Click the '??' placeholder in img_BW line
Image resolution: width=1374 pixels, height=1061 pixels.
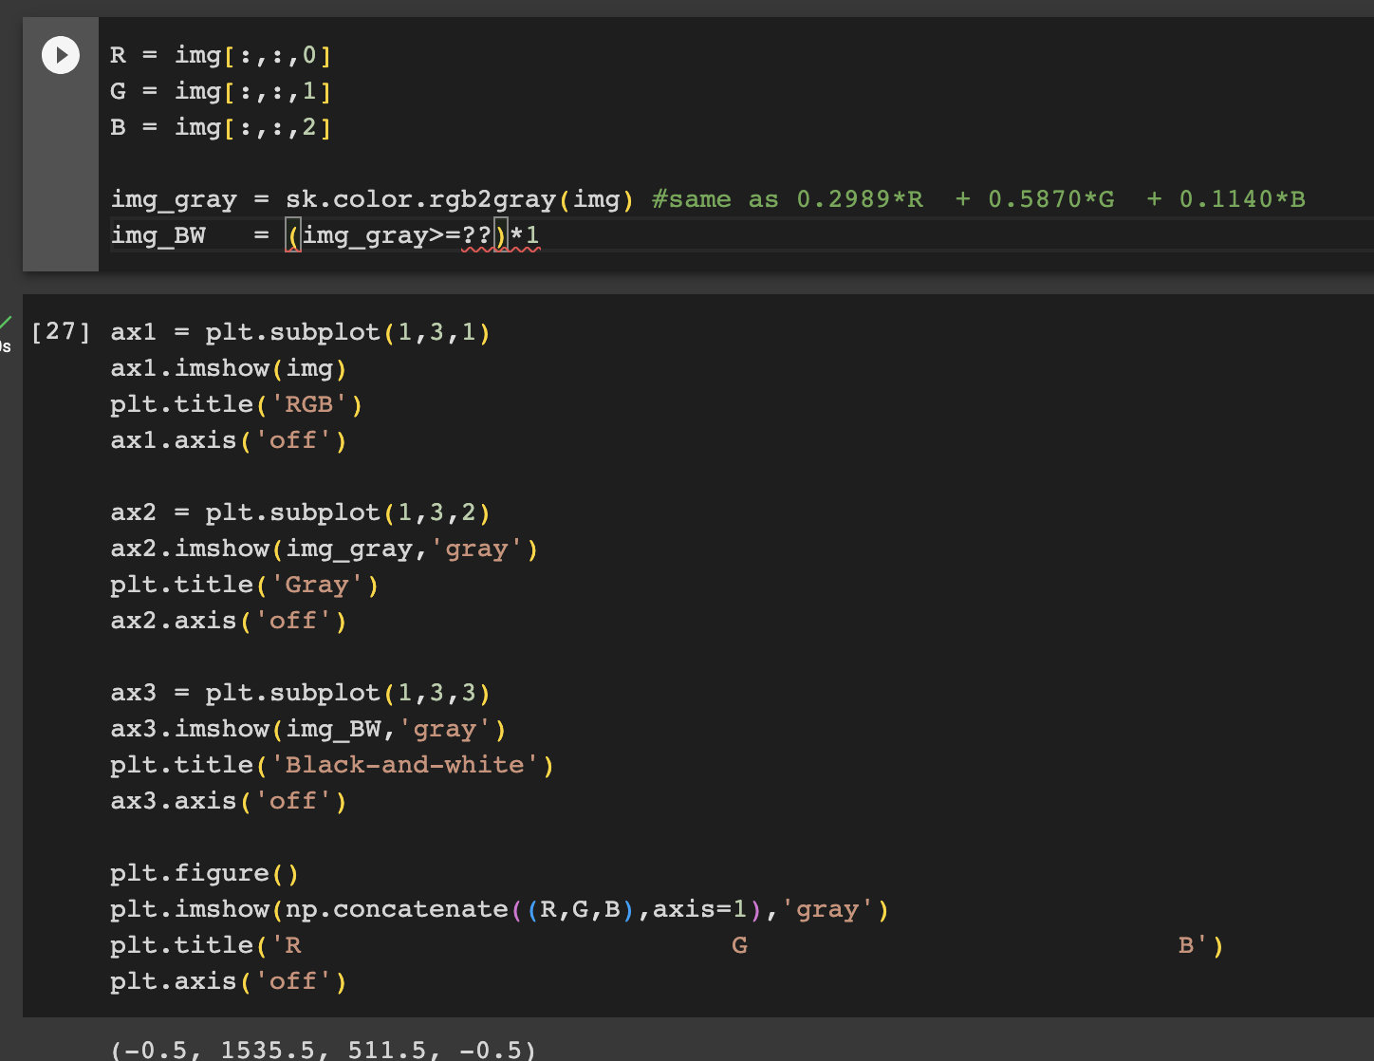[x=476, y=235]
